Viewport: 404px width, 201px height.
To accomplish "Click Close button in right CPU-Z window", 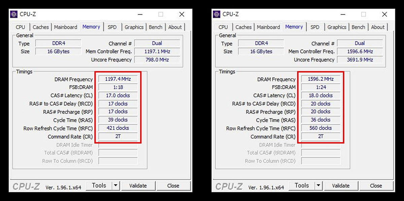I will pyautogui.click(x=376, y=186).
